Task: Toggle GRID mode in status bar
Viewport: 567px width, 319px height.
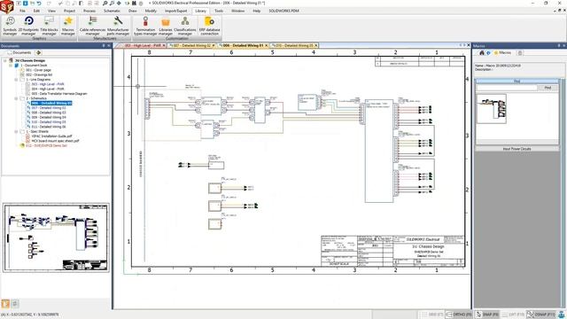Action: coord(431,315)
